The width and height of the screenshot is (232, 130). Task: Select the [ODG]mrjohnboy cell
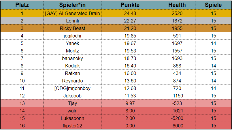pyautogui.click(x=73, y=88)
